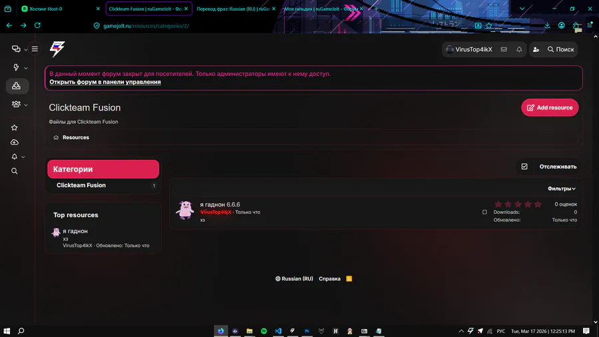Open the Фильтры dropdown

point(561,188)
